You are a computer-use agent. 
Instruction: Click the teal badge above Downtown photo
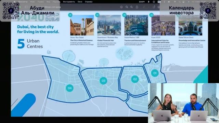(x=97, y=15)
